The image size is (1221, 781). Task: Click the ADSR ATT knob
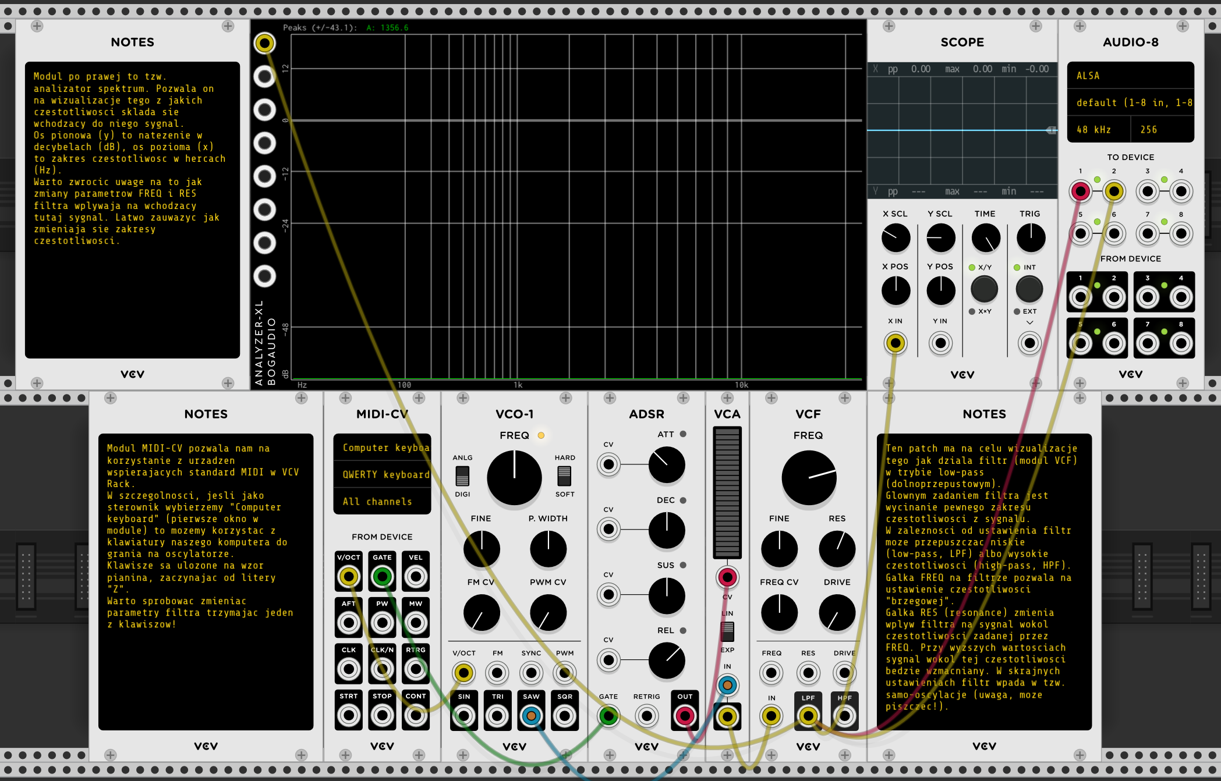pos(667,465)
